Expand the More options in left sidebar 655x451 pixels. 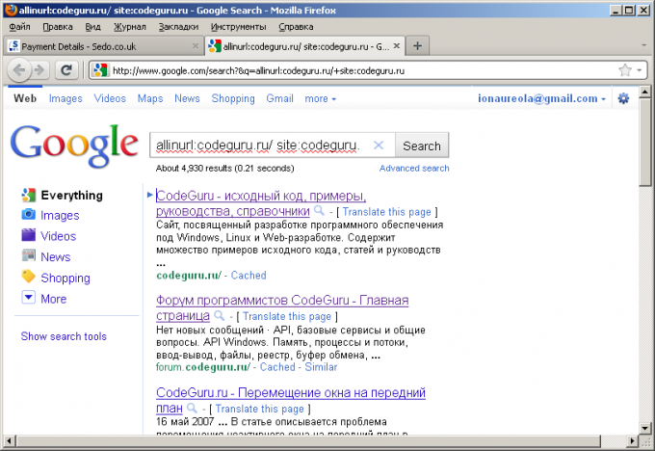point(28,298)
